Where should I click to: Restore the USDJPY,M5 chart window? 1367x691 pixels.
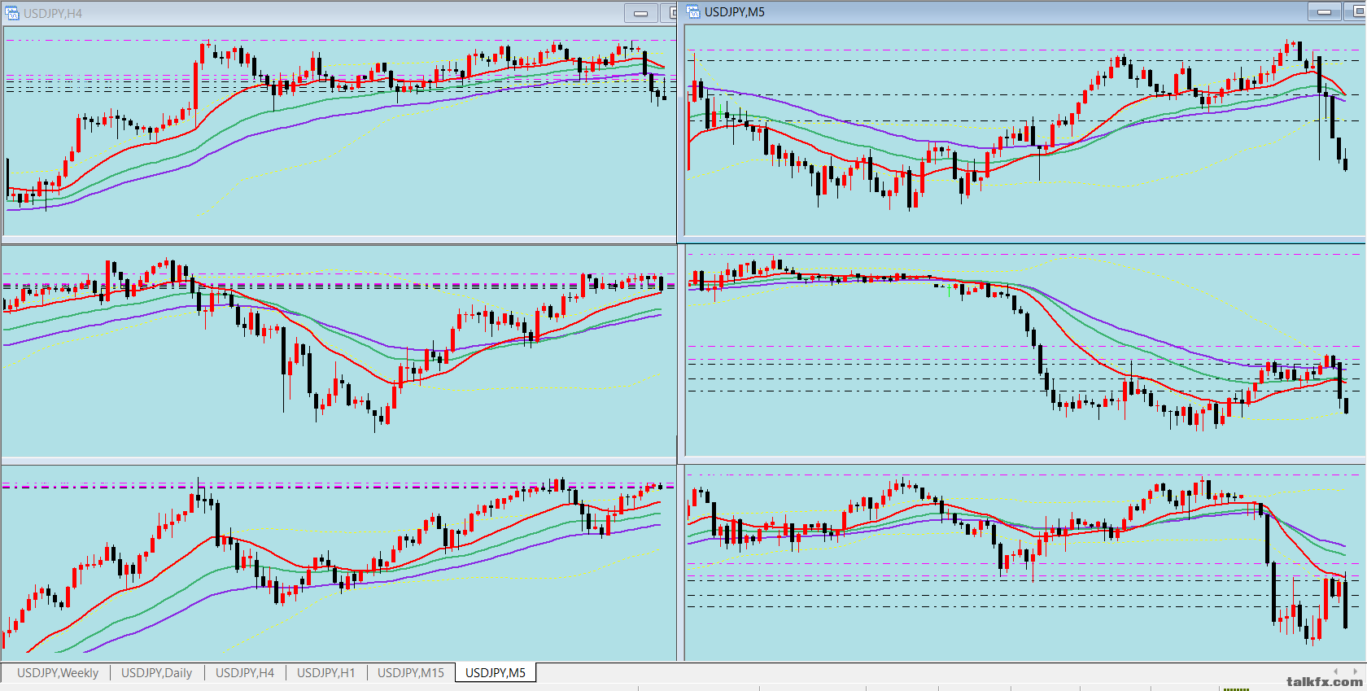pos(1356,11)
